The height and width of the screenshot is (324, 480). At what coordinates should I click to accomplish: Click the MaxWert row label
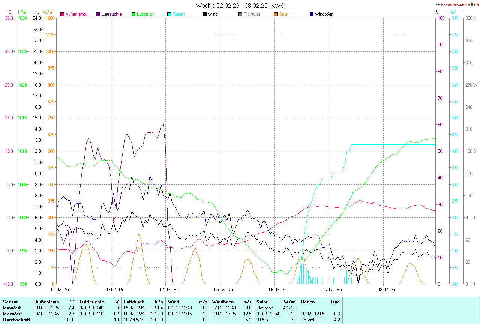click(12, 314)
